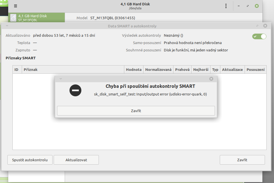The height and width of the screenshot is (183, 274).
Task: Sort attributes by the ID column header
Action: click(17, 69)
